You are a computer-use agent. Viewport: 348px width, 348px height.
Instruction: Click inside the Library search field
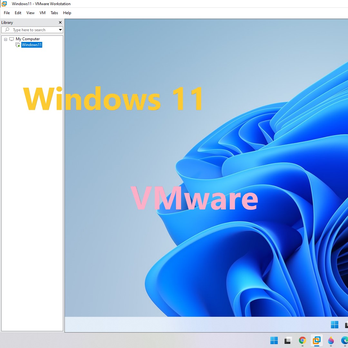[x=32, y=30]
